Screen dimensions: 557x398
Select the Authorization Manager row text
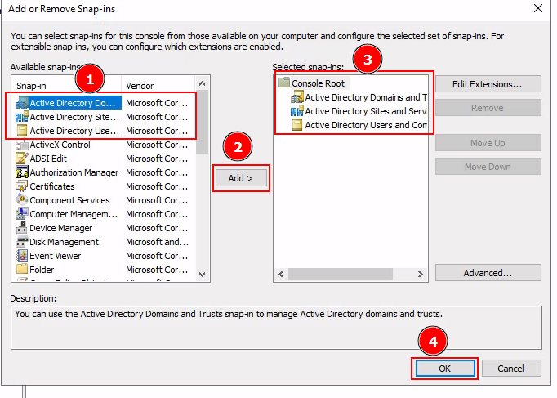pyautogui.click(x=74, y=172)
